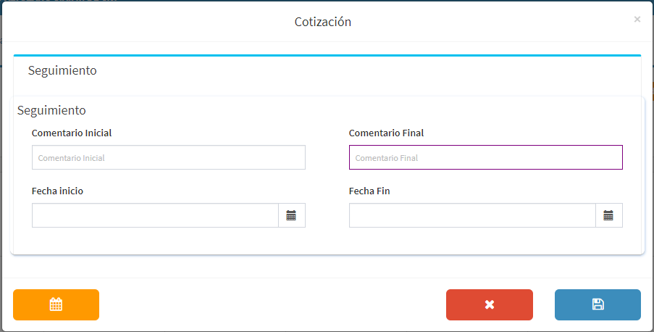The image size is (654, 332).
Task: Click the Comentario Final label
Action: tap(386, 133)
